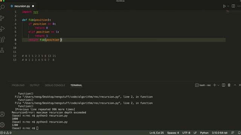Open the Search view in activity bar

pos(3,7)
